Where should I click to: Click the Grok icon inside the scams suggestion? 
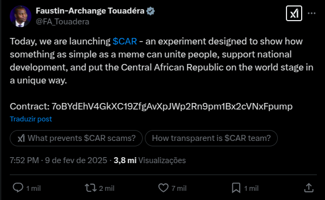pyautogui.click(x=21, y=138)
